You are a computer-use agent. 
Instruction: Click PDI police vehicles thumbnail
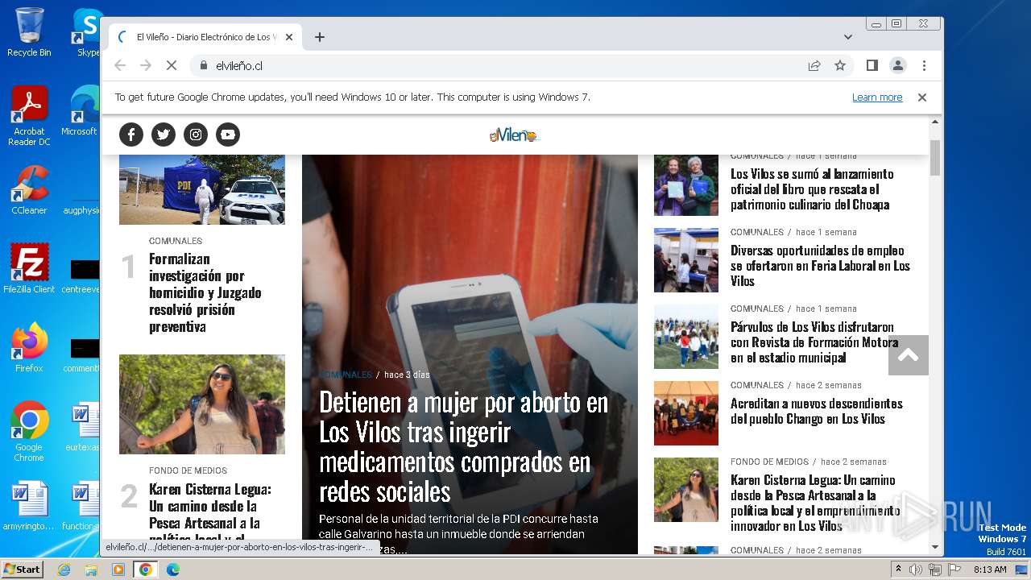(202, 189)
